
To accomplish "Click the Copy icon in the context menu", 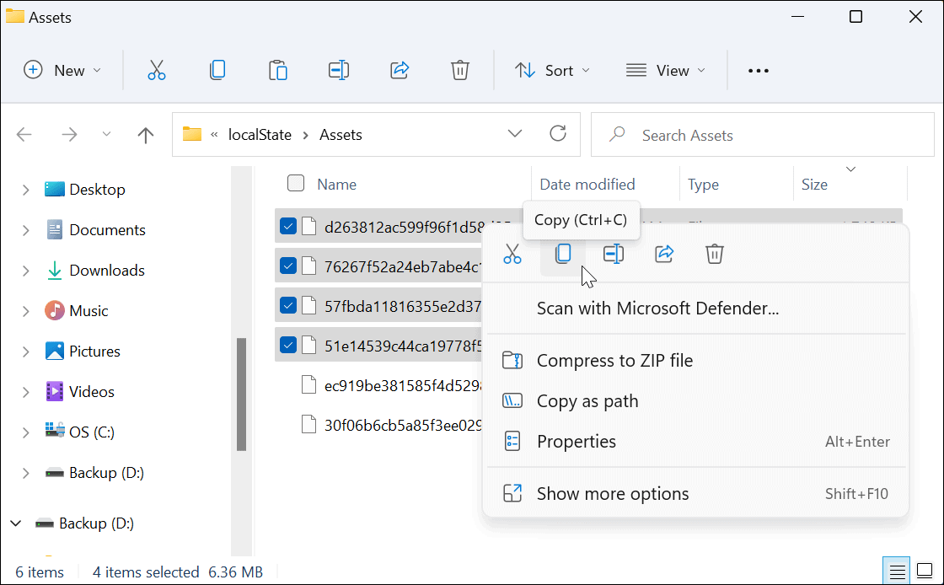I will (x=562, y=253).
